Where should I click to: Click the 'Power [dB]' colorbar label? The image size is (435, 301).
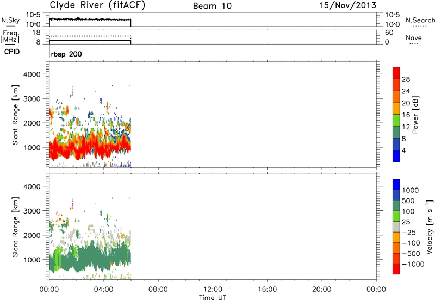415,115
